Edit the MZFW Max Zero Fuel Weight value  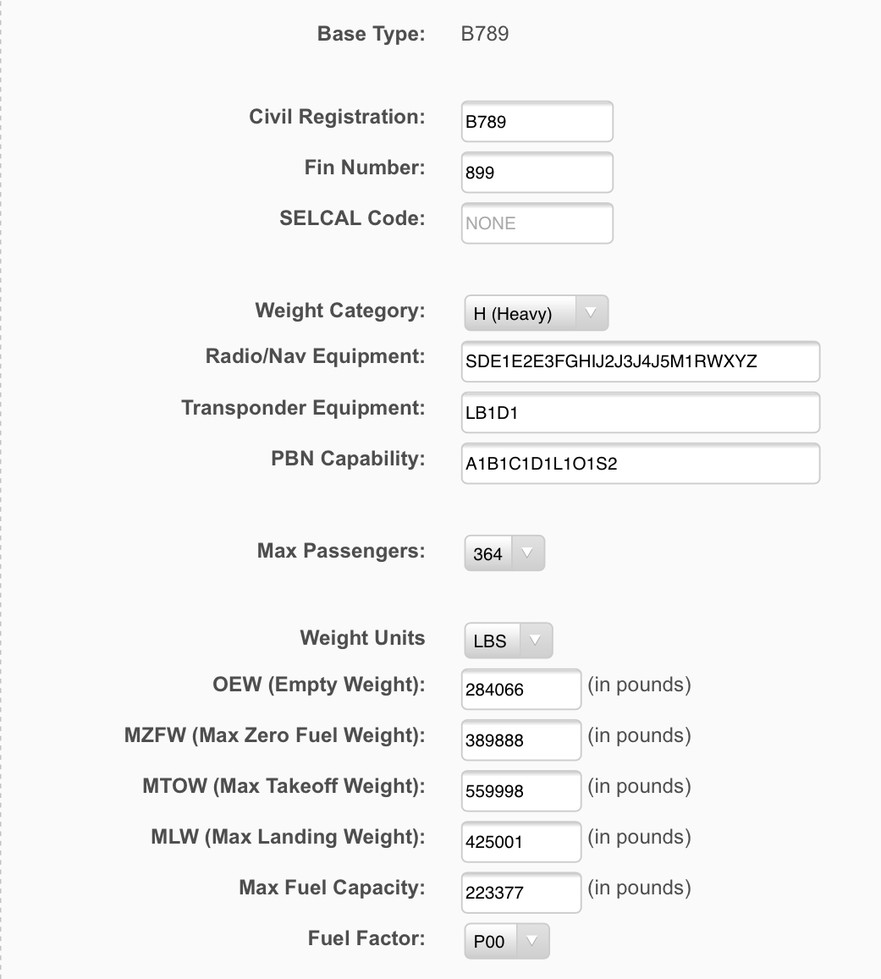tap(521, 740)
